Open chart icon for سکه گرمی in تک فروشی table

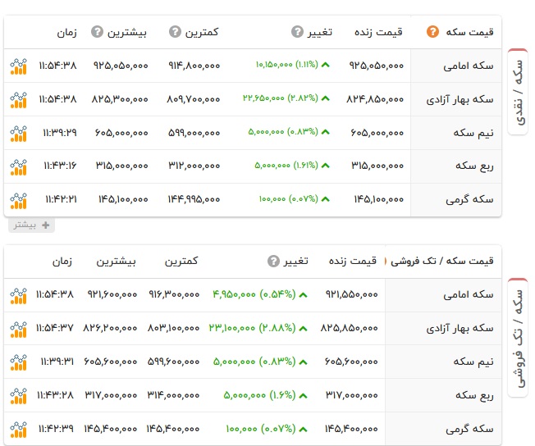(18, 430)
